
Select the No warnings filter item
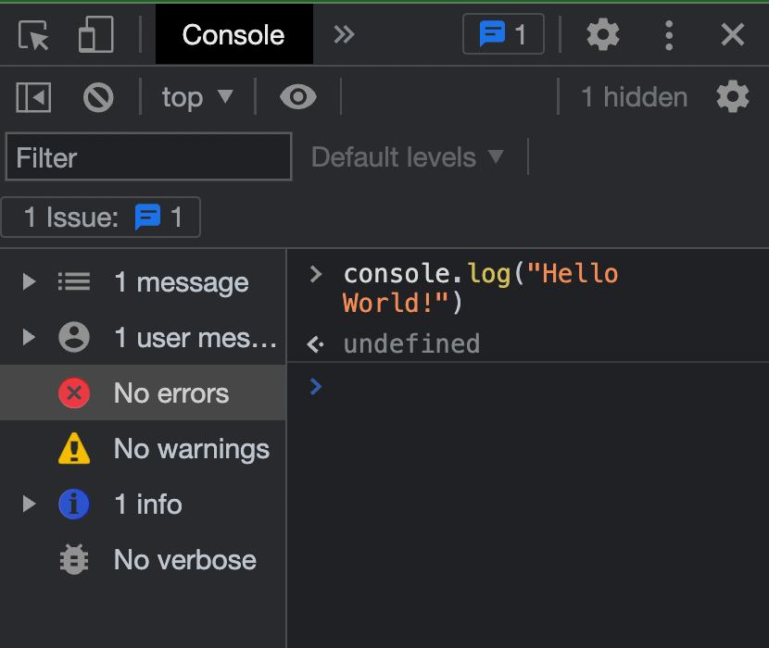point(191,449)
